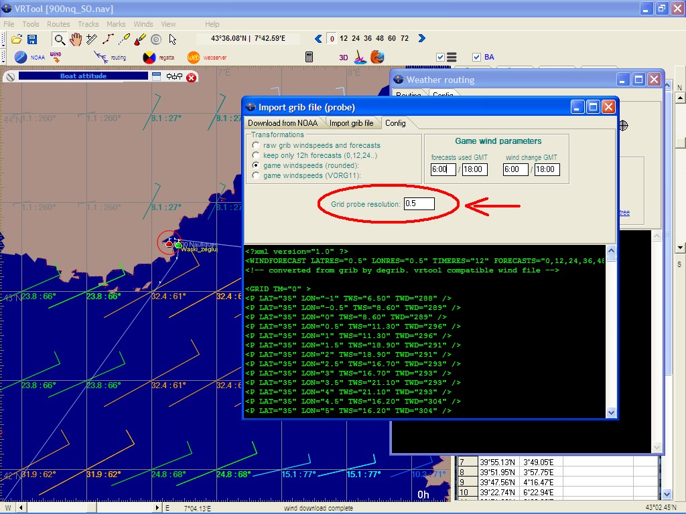Launch the webserver tool
This screenshot has height=514, width=686.
pos(204,58)
